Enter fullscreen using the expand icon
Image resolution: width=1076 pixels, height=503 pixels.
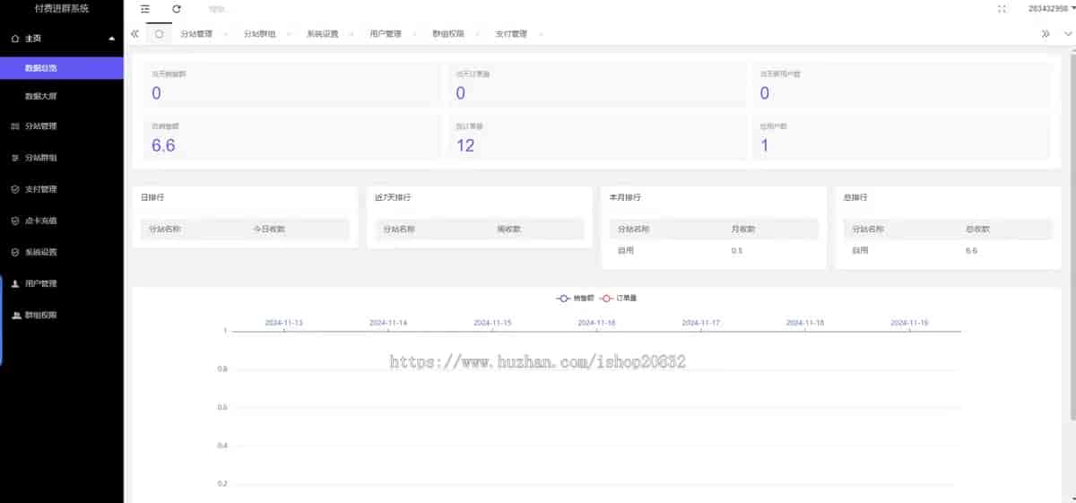tap(1002, 9)
